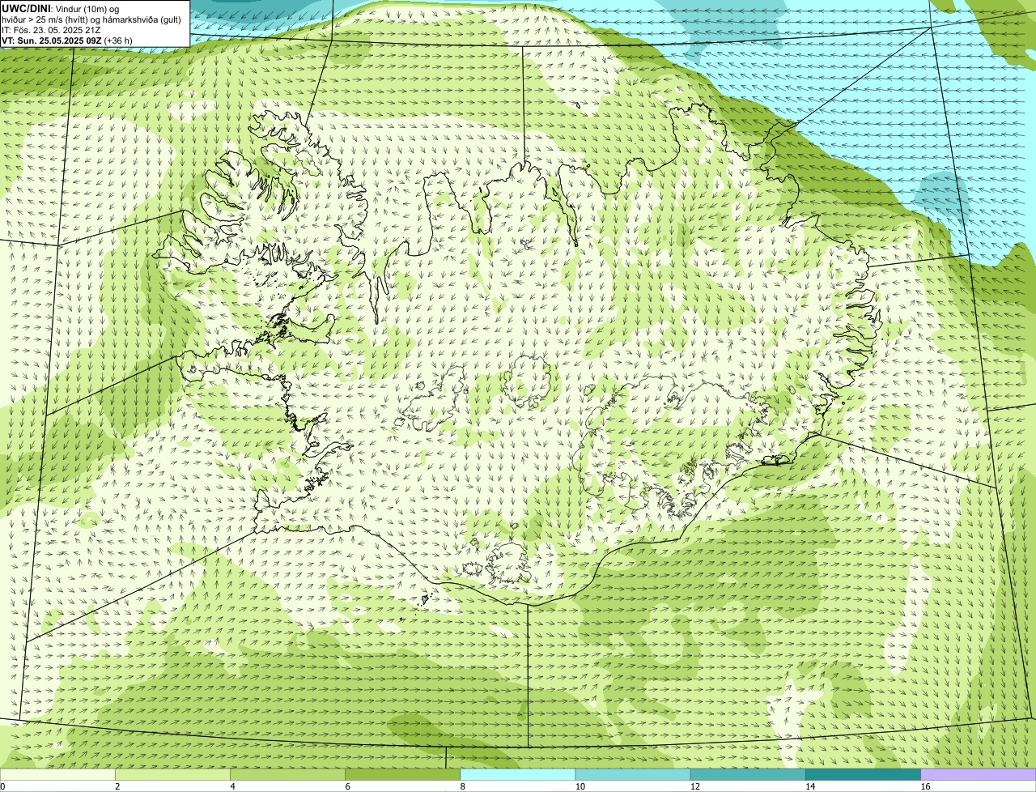Click the valid time "VT: Sun. 25.05.2025 09Z (+36 h)"
This screenshot has height=792, width=1036.
point(67,40)
